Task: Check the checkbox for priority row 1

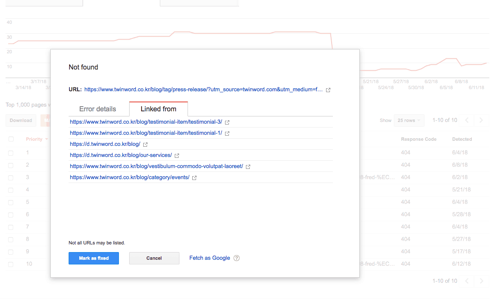Action: click(11, 153)
